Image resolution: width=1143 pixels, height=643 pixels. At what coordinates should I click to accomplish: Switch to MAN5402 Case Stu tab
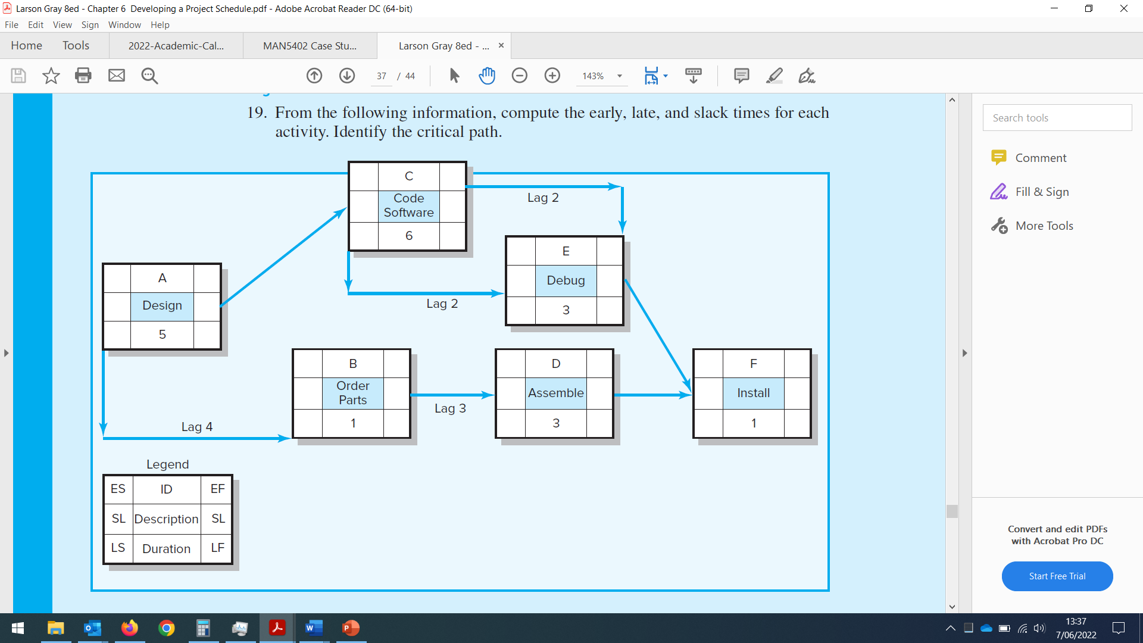click(310, 45)
